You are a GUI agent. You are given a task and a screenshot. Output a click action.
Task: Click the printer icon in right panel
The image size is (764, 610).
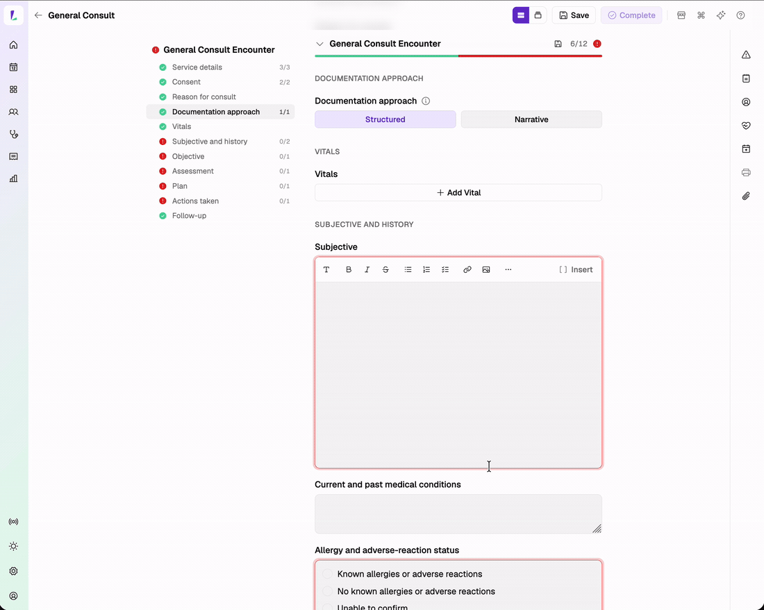click(746, 172)
